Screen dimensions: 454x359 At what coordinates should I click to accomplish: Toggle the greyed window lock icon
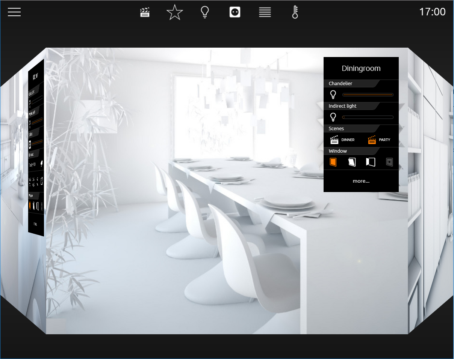[389, 162]
